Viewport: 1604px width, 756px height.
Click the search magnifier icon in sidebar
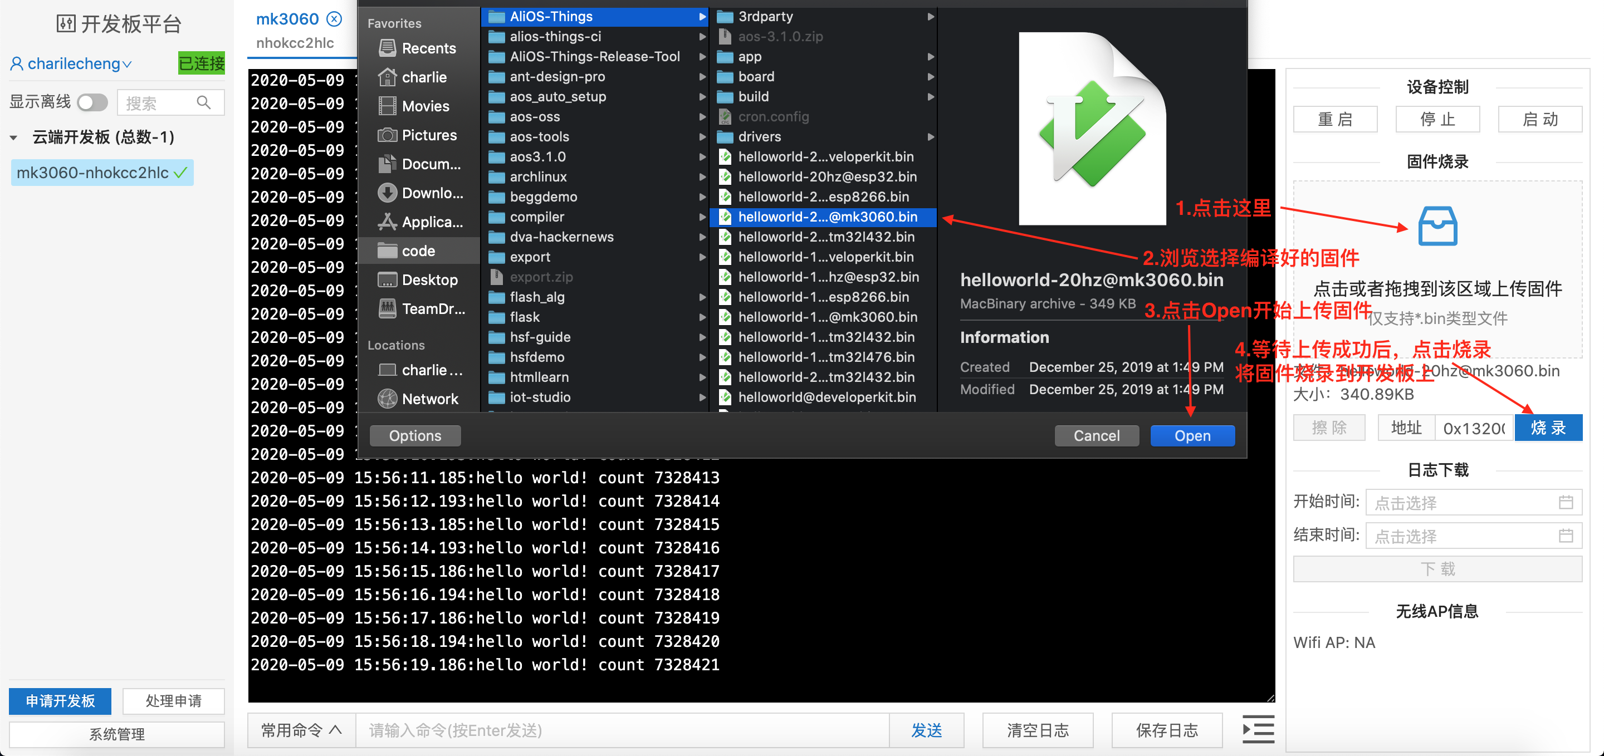(204, 102)
